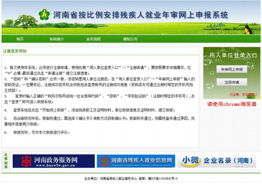Click the 用人单位登录入口 panel title
The width and height of the screenshot is (262, 184).
click(x=233, y=55)
